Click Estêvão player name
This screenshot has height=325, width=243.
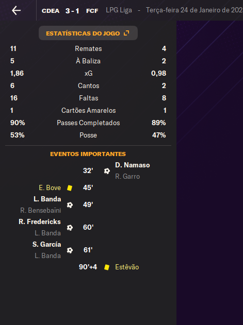click(x=127, y=267)
